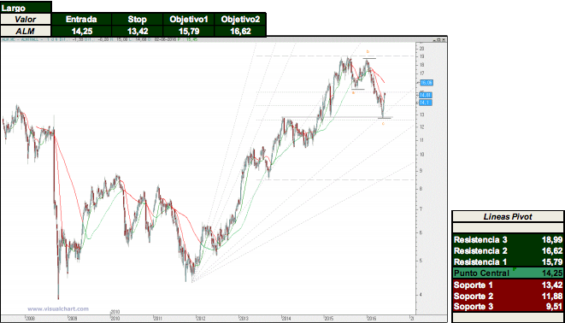Click the 14.1 blue price tag
Image resolution: width=565 pixels, height=323 pixels.
click(426, 103)
